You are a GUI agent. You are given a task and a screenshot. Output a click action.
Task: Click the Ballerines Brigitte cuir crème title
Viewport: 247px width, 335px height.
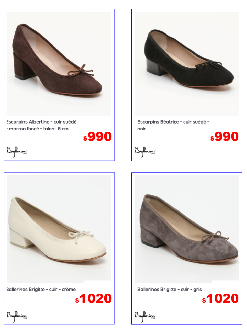pyautogui.click(x=41, y=289)
